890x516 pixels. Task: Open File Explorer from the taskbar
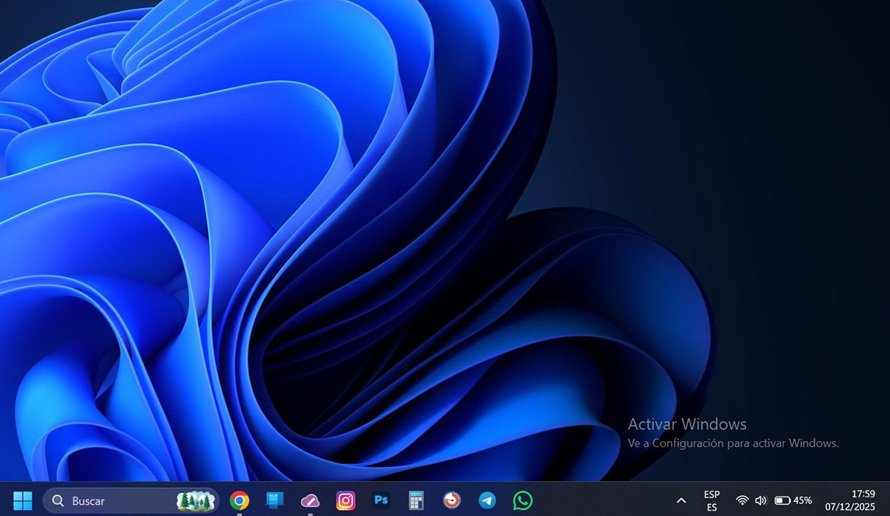click(x=274, y=500)
